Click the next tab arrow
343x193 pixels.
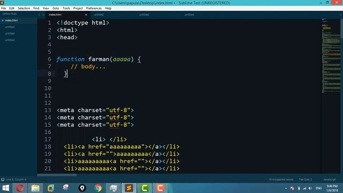43,15
